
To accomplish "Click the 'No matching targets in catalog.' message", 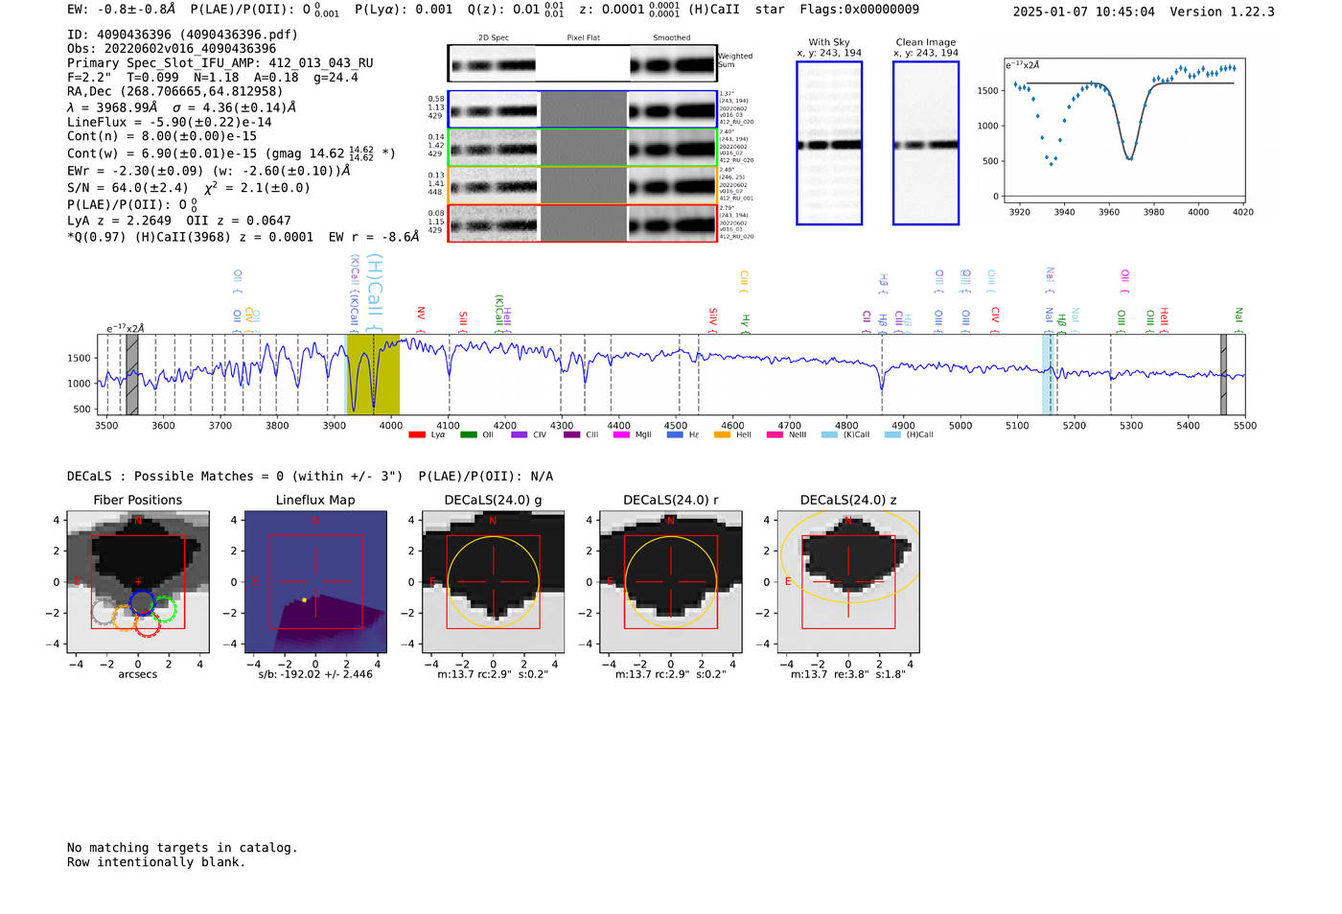I will click(182, 848).
